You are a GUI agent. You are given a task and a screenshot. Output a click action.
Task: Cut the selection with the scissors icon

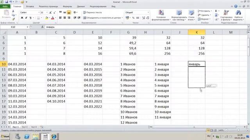(x=13, y=11)
